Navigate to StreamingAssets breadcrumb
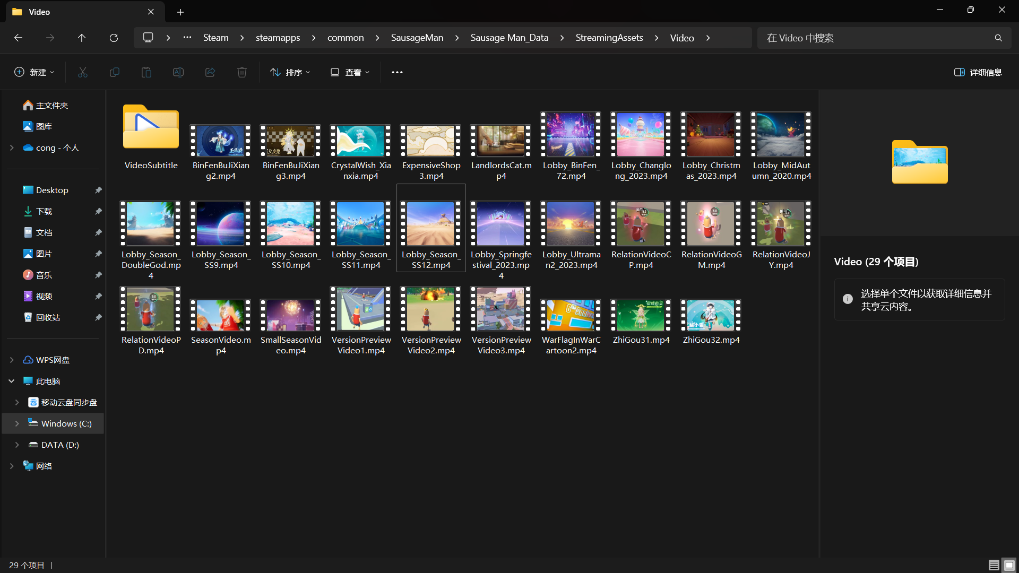This screenshot has width=1019, height=573. 609,38
